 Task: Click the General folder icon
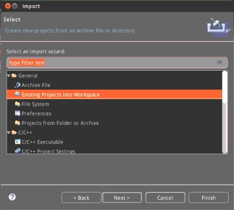(14, 75)
